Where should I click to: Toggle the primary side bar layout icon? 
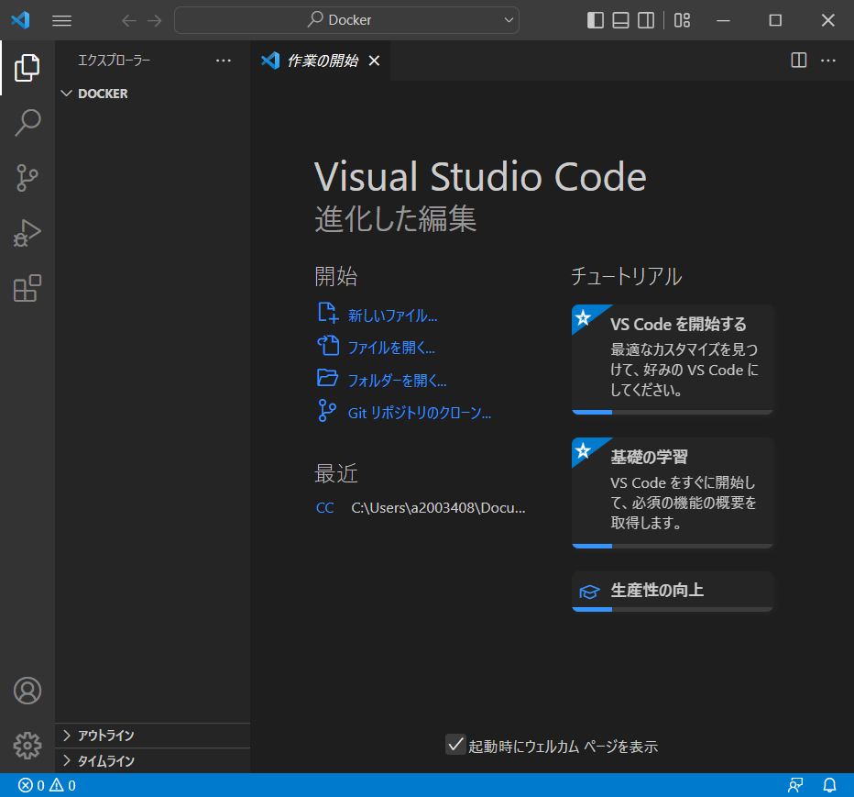pos(596,21)
